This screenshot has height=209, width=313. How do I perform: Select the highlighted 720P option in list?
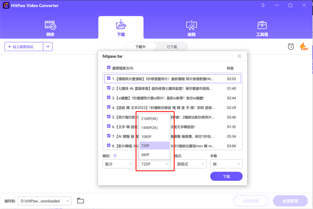pyautogui.click(x=155, y=146)
